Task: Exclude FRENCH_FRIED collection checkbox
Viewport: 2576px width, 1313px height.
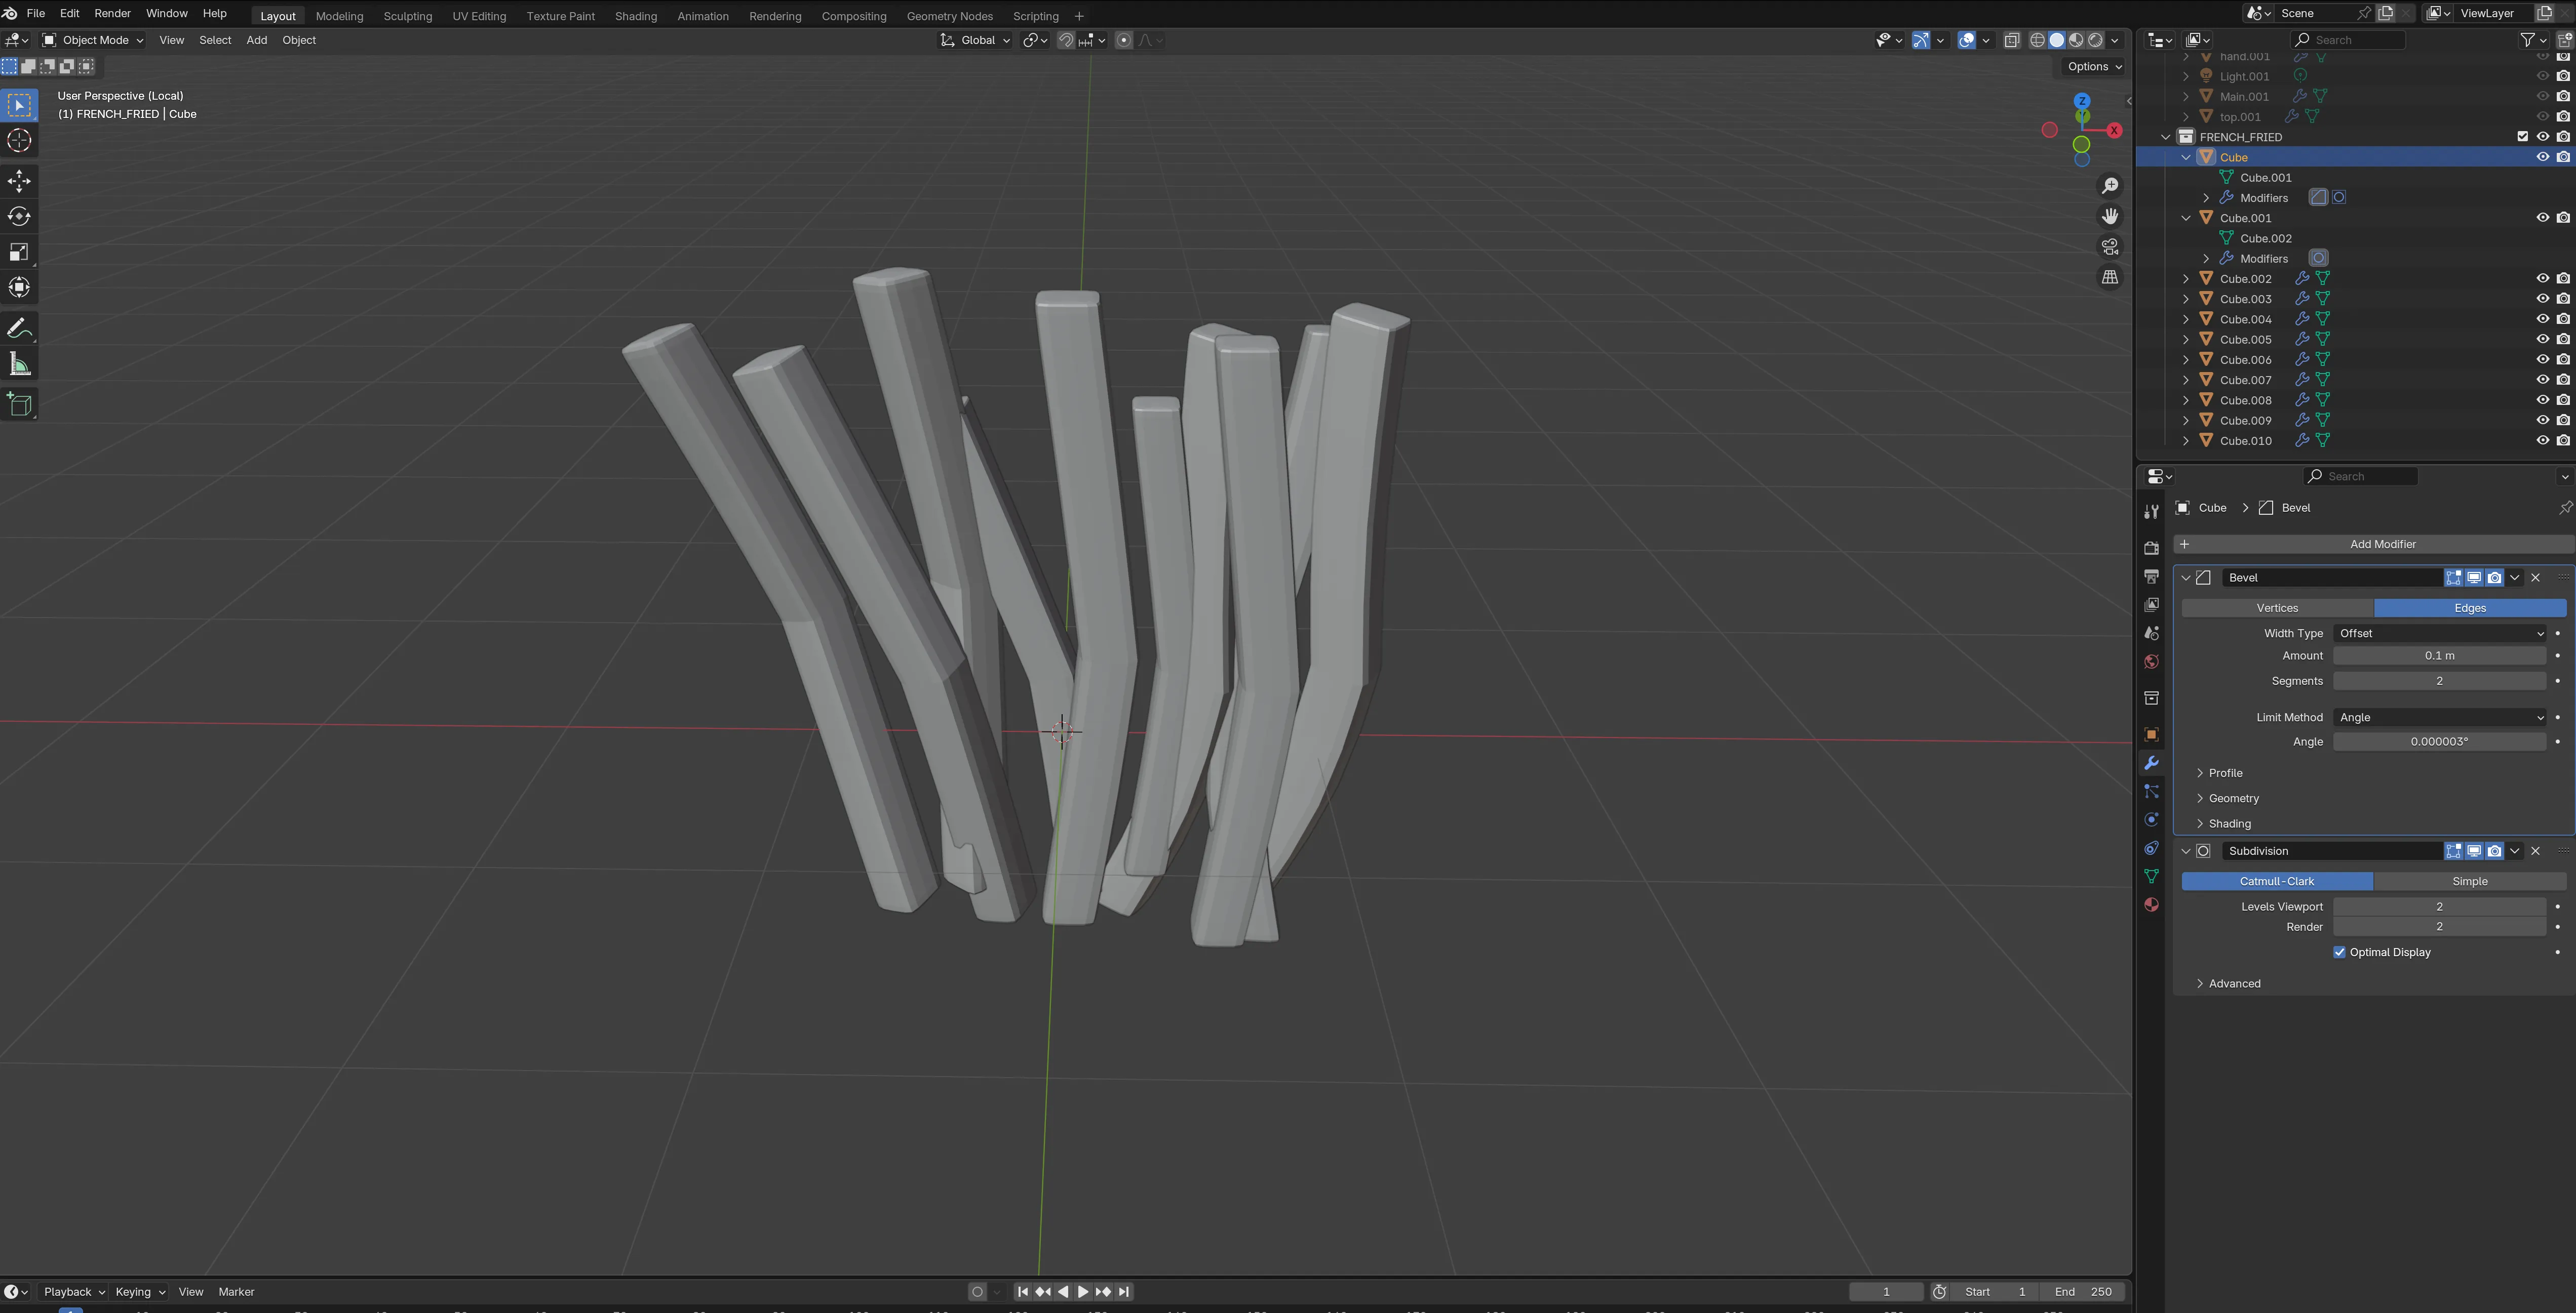Action: click(x=2522, y=137)
